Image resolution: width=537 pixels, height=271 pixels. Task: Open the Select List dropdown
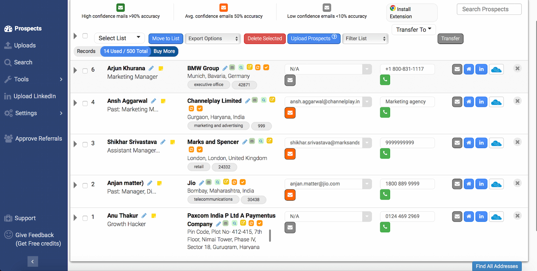click(119, 38)
